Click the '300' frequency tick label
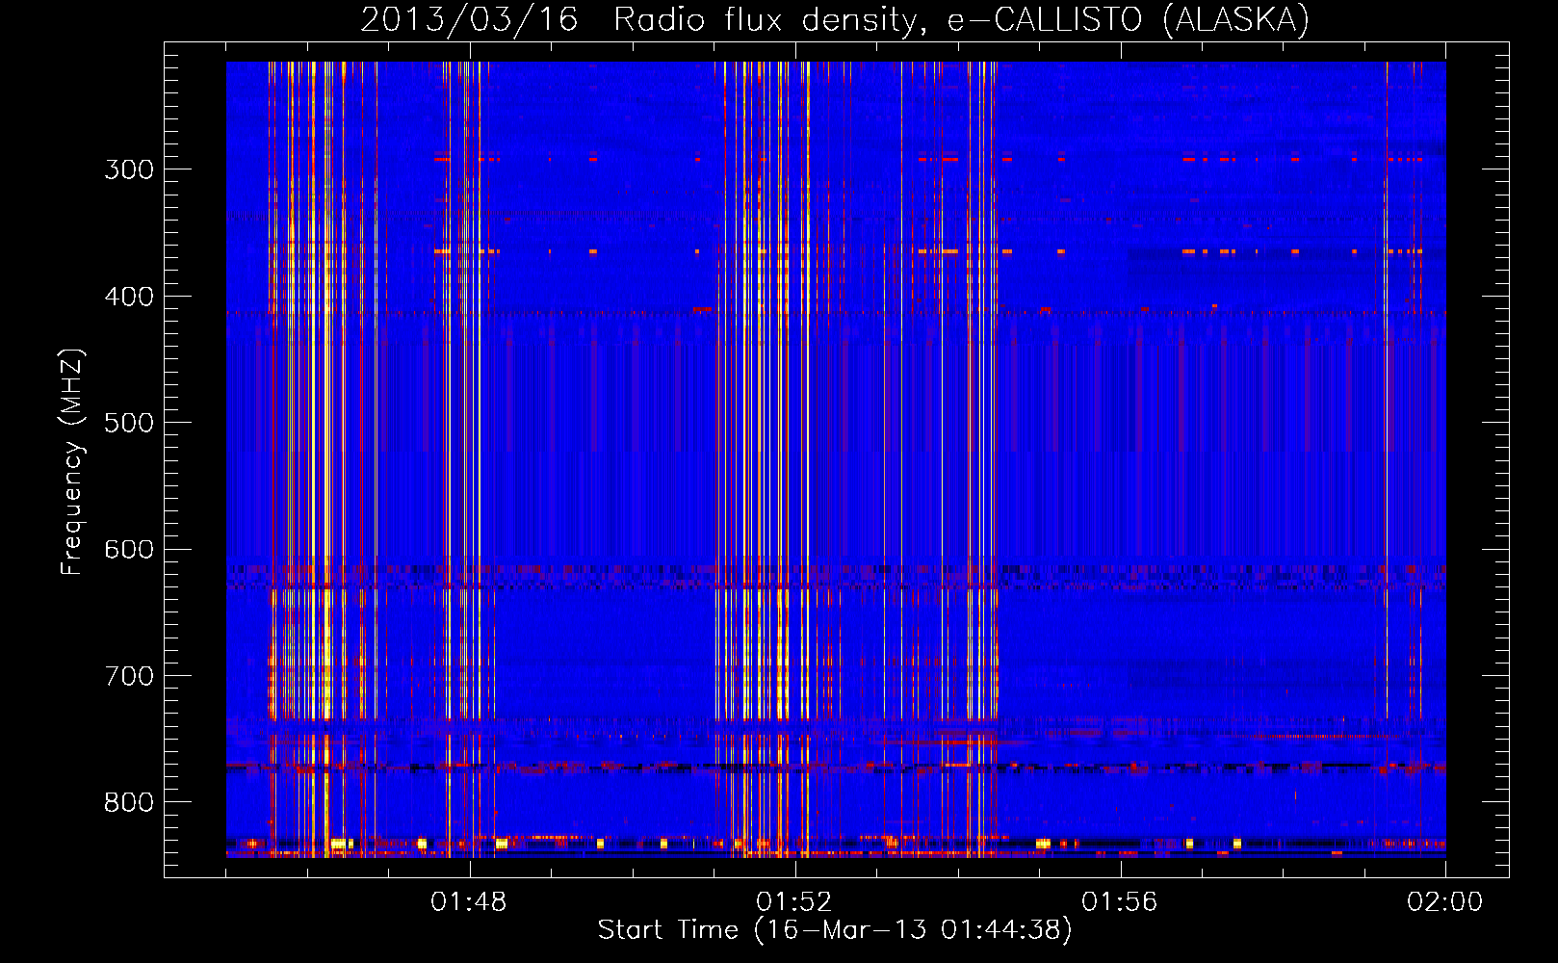Screen dimensions: 1558x963 point(129,169)
